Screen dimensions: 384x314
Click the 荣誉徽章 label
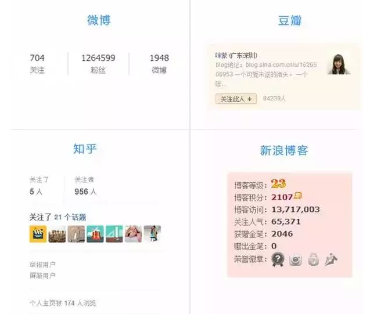coord(250,259)
